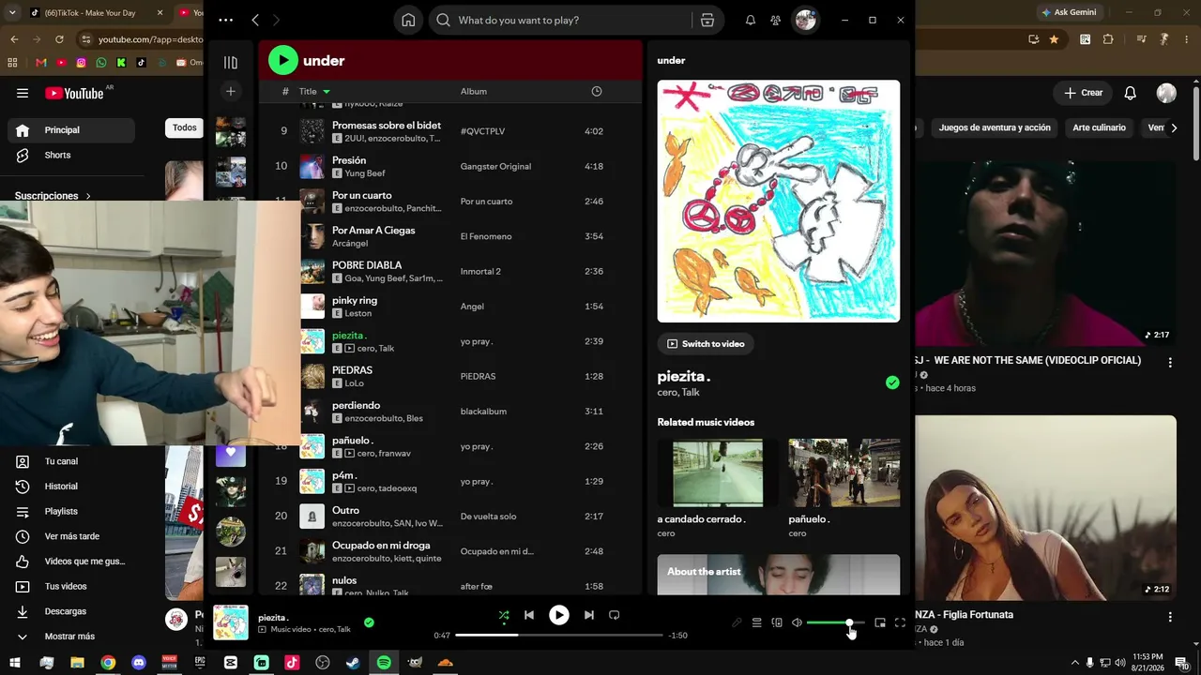Image resolution: width=1201 pixels, height=675 pixels.
Task: Open the 'pañuelo .' related music video thumbnail
Action: coord(844,472)
